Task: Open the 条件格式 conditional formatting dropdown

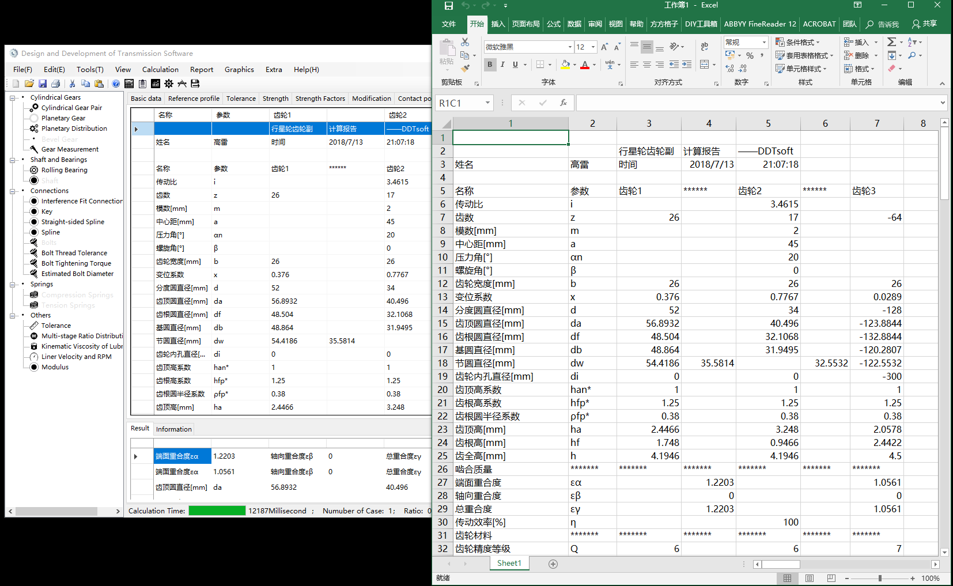Action: coord(797,42)
